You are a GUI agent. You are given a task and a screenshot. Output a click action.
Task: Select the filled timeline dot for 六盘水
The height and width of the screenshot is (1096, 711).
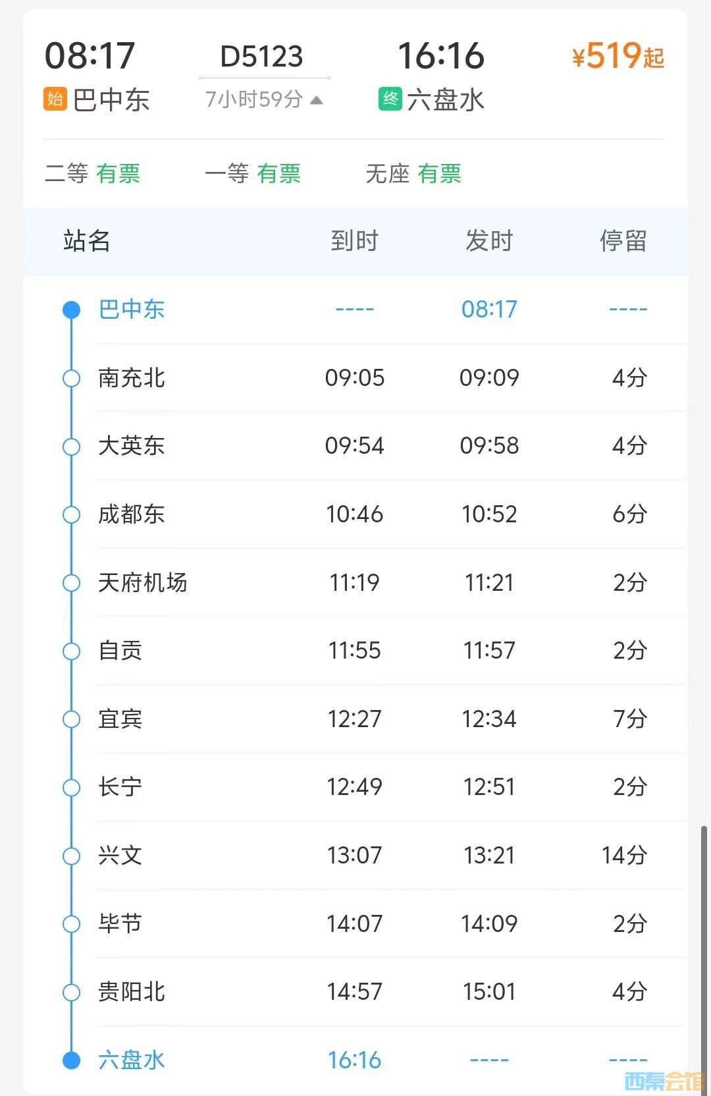[x=71, y=1060]
